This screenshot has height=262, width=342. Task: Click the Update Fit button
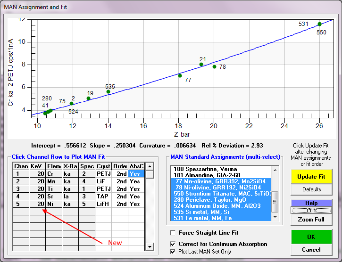point(311,177)
